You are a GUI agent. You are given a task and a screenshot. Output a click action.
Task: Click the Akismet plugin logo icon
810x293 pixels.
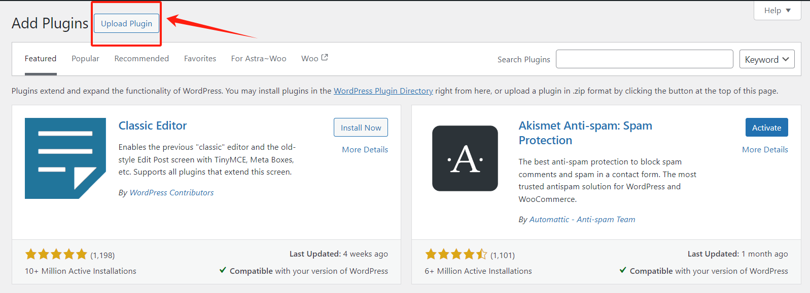coord(465,158)
